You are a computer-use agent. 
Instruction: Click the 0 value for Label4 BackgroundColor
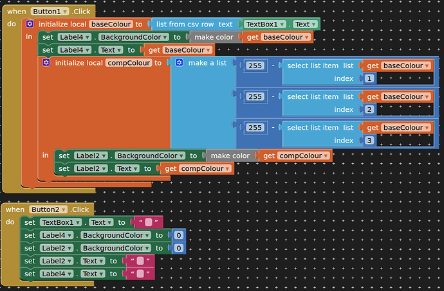pos(179,235)
